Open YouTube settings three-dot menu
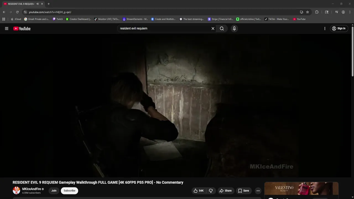Screen dimensions: 354x199 [x=325, y=28]
